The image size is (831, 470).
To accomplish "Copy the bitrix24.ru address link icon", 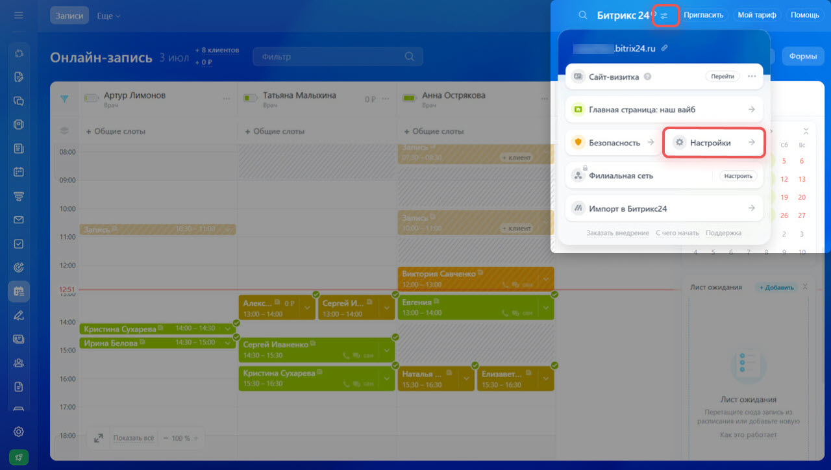I will 664,49.
